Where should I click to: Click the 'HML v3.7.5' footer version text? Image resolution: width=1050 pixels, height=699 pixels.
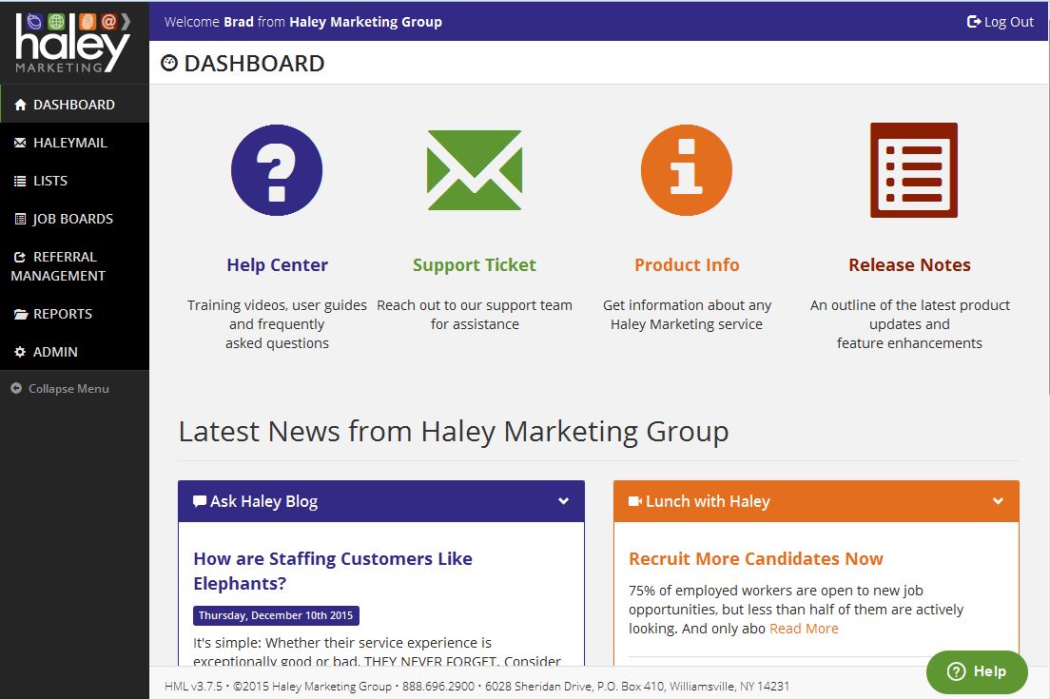coord(193,687)
